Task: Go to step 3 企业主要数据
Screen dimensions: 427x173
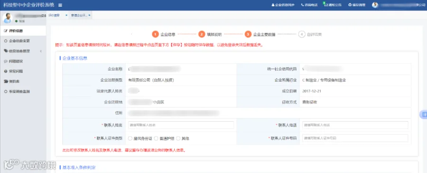Action: [260, 34]
